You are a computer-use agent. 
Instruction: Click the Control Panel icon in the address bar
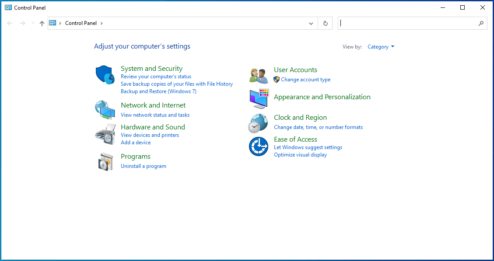pos(53,23)
